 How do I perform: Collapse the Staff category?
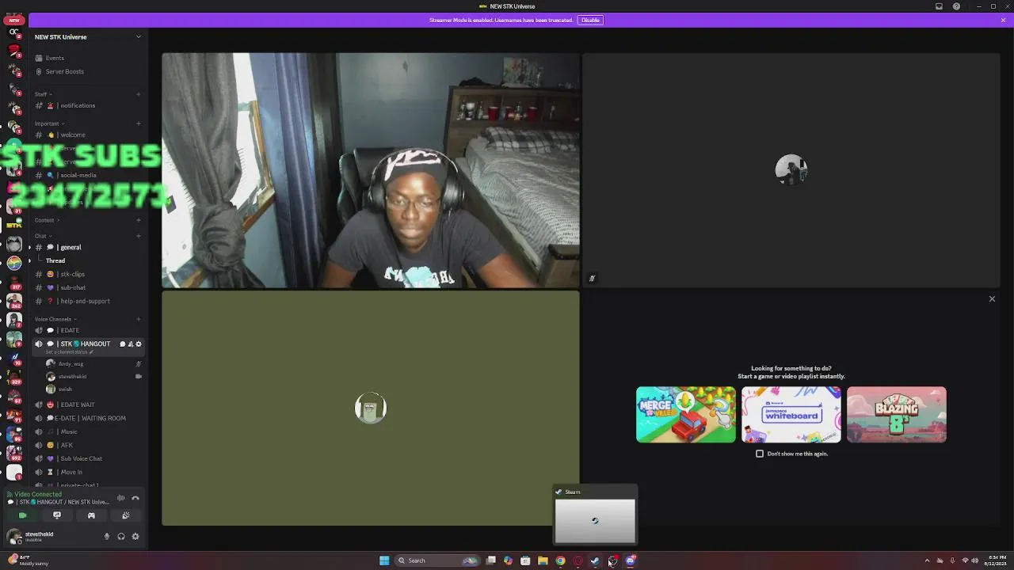click(x=43, y=94)
